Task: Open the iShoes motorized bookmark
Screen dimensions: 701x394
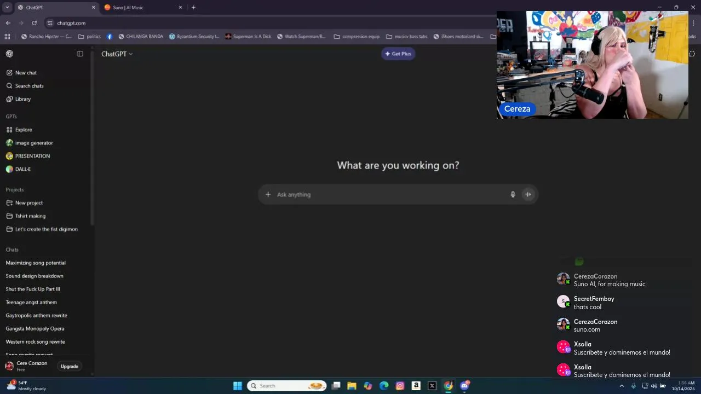Action: coord(458,37)
